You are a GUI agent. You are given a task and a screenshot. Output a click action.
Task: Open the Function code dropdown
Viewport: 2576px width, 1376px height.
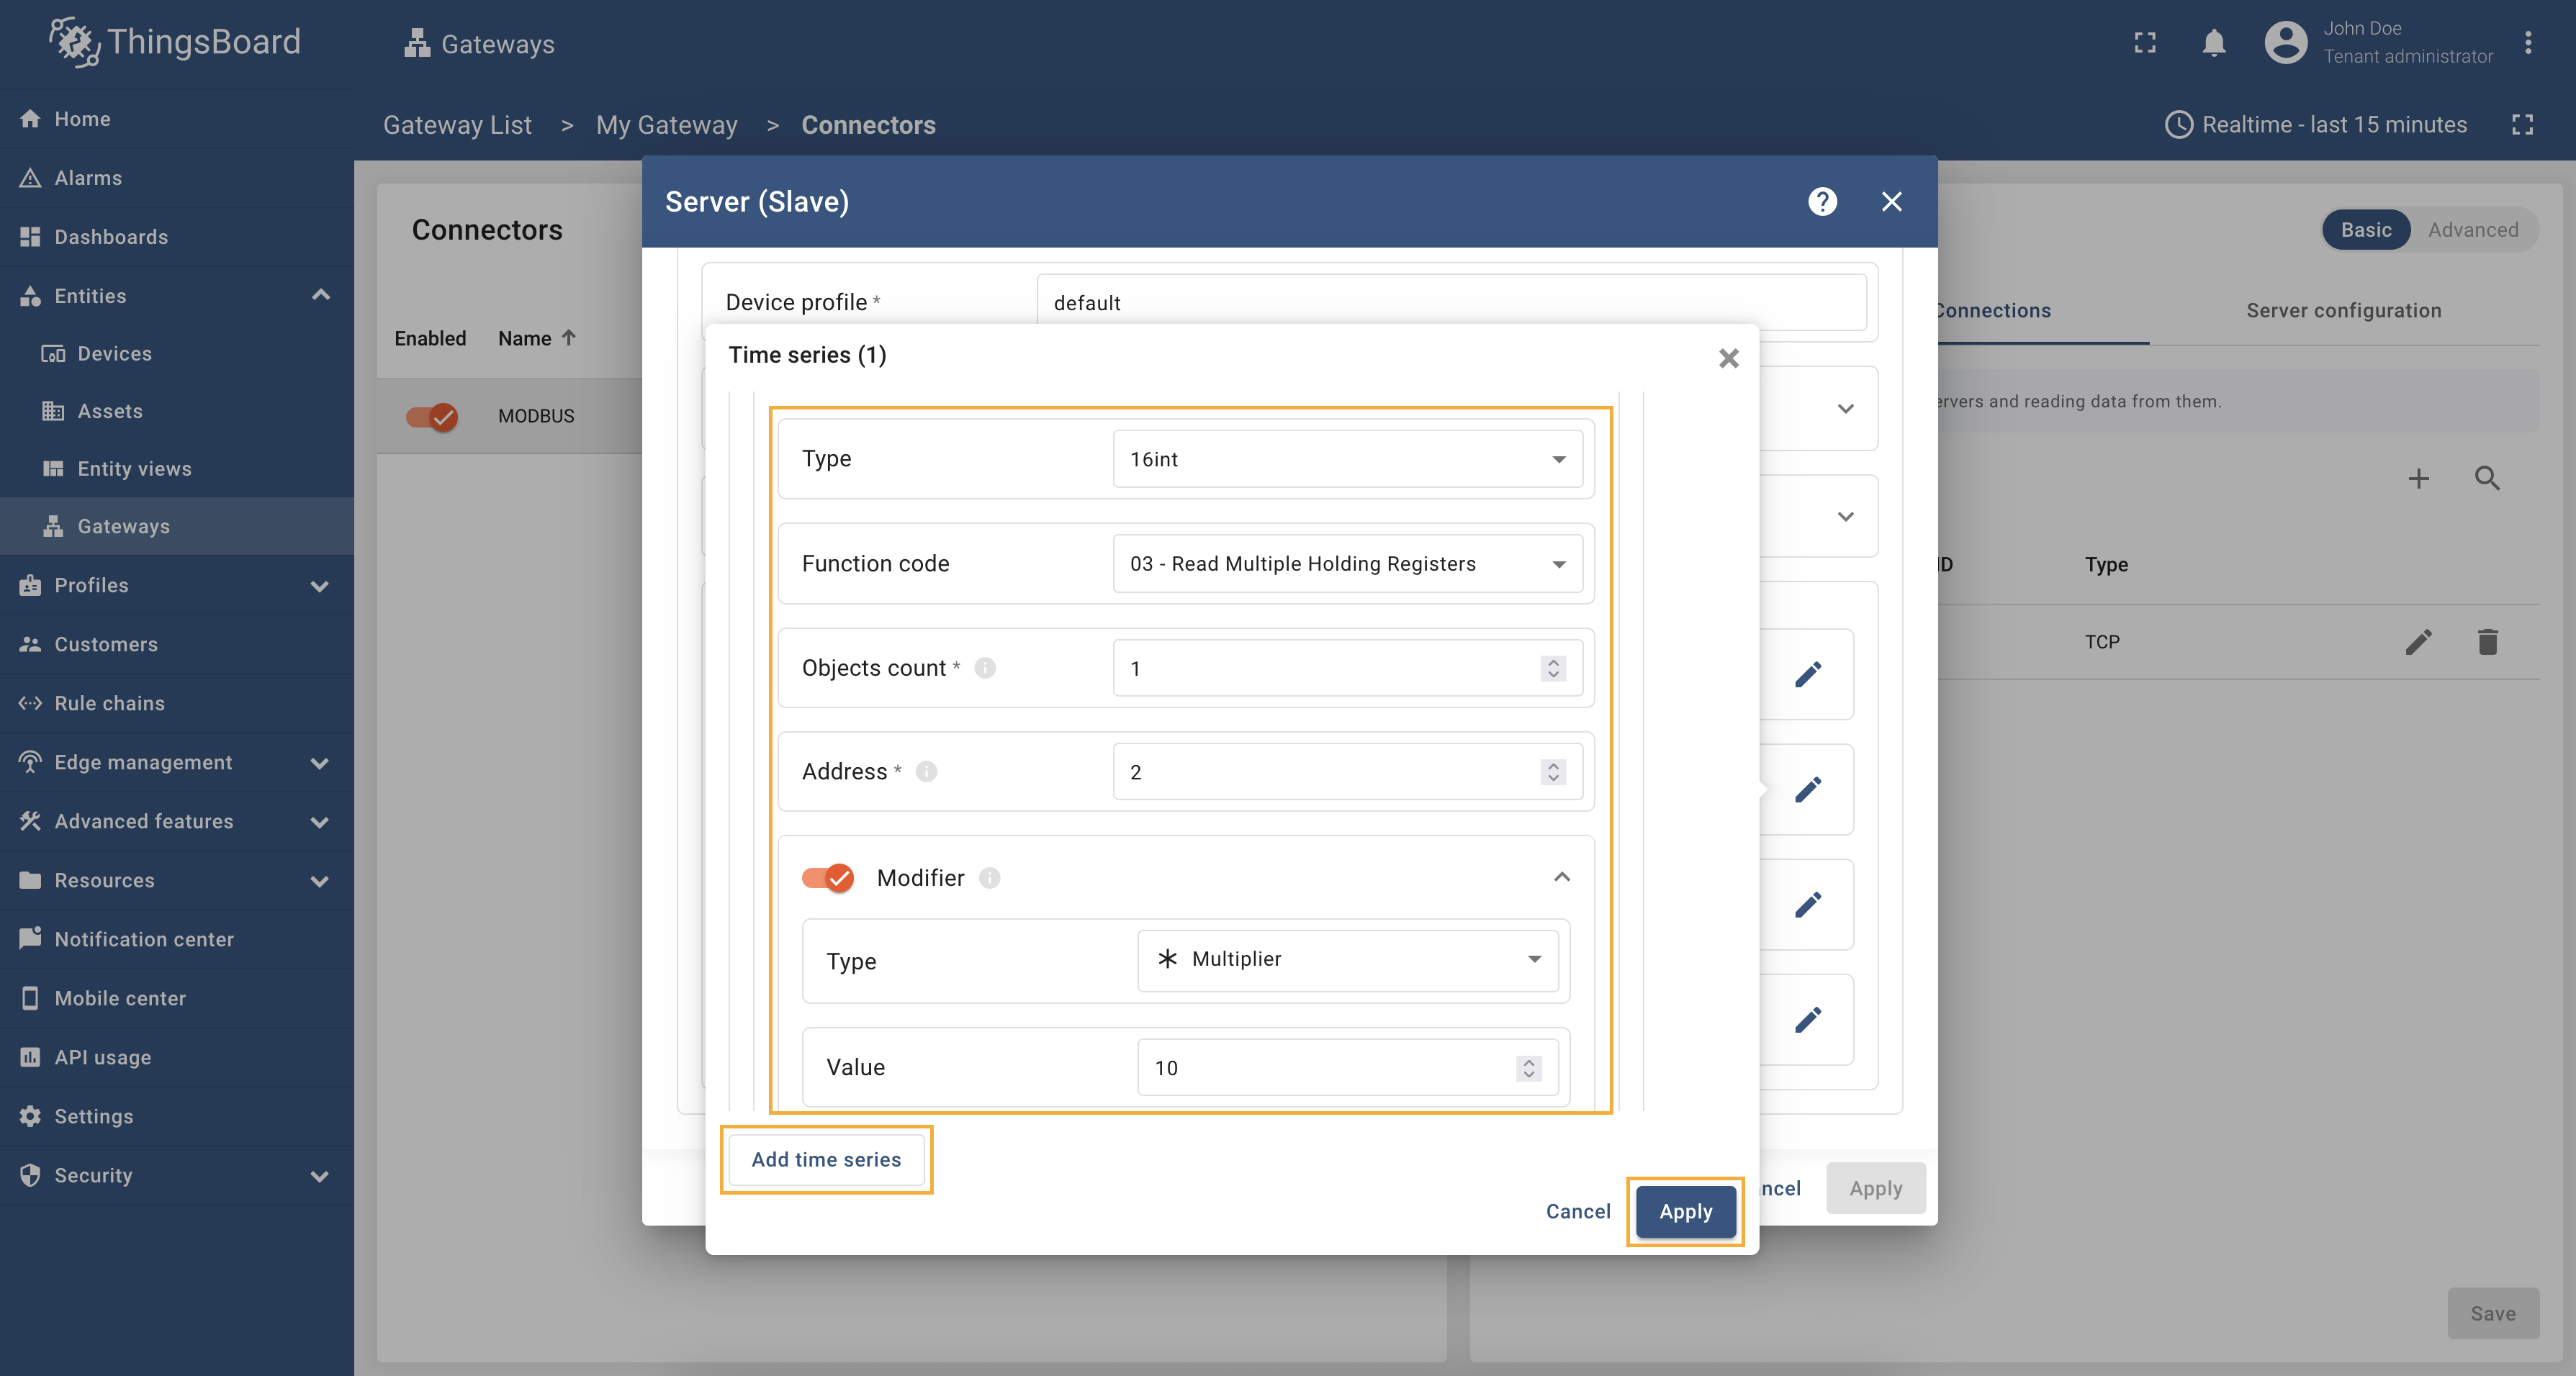point(1346,563)
